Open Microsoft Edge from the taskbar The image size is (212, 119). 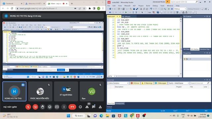101,116
